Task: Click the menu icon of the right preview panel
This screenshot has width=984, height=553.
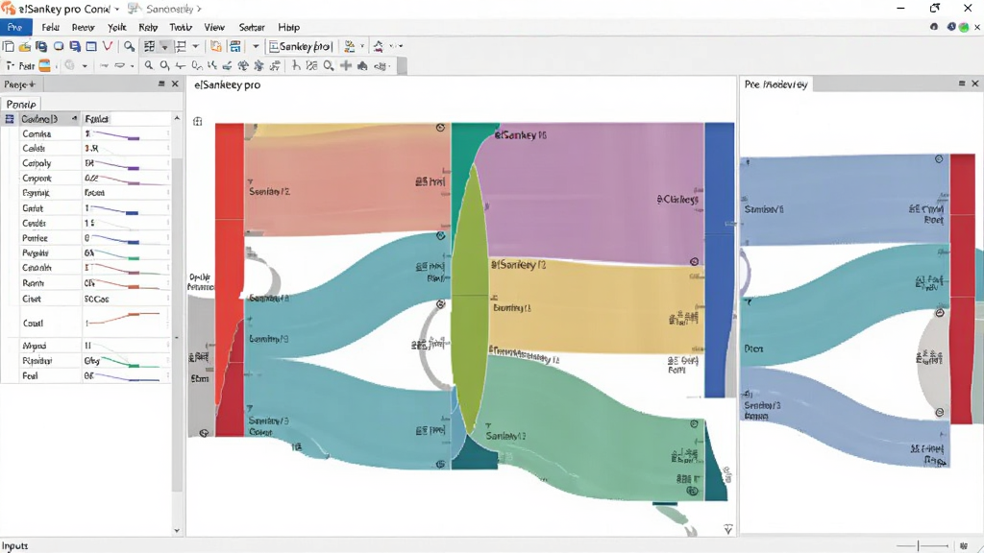Action: pyautogui.click(x=961, y=84)
